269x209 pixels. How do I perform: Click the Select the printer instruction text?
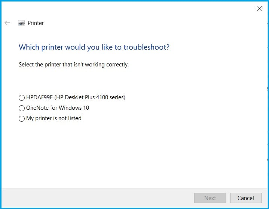pos(74,65)
